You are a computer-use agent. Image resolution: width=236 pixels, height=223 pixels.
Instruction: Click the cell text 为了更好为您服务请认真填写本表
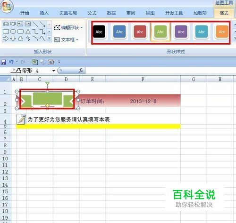(68, 119)
